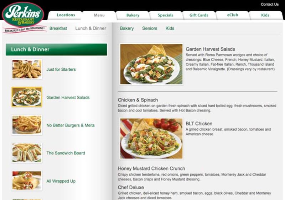Image resolution: width=285 pixels, height=200 pixels.
Task: Open The Sandwich Board thumbnail image
Action: (x=27, y=153)
